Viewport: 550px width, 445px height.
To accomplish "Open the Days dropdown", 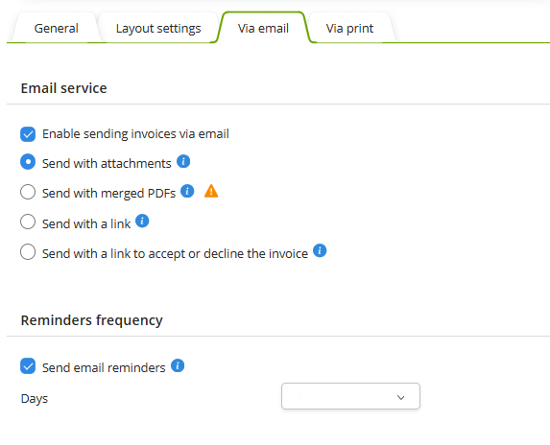I will click(350, 396).
